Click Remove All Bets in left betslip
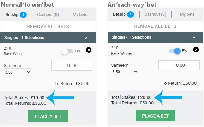Viewport: 204px width, 127px height. [x=48, y=27]
